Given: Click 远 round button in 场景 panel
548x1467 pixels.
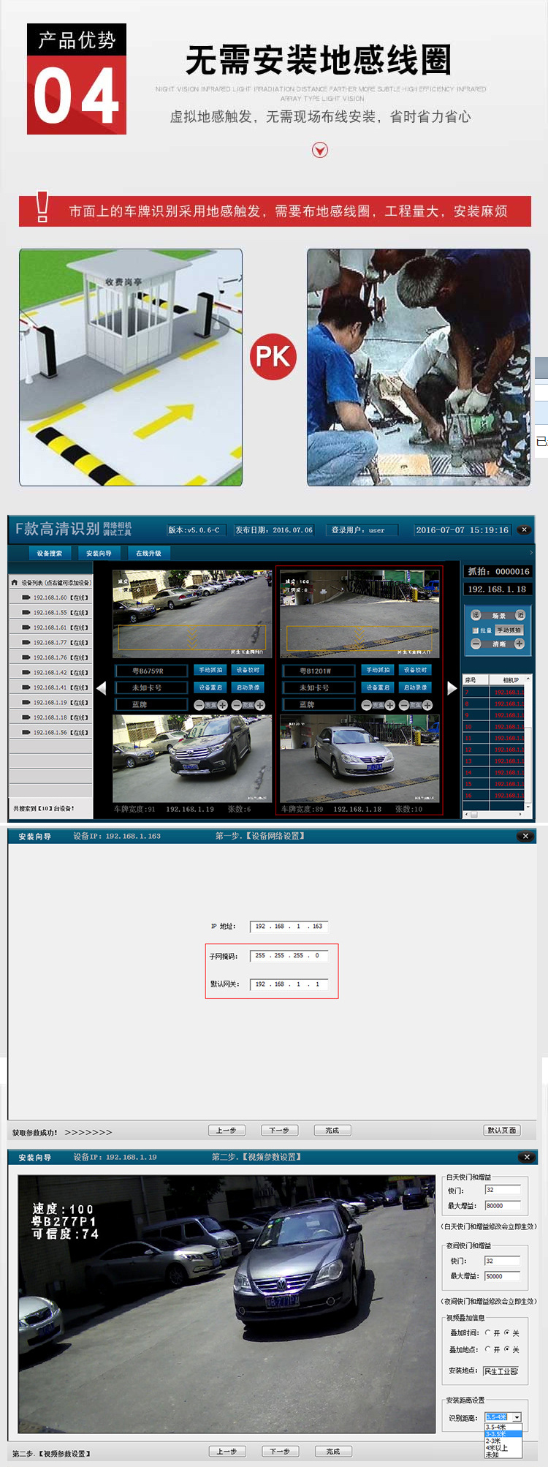Looking at the screenshot, I should point(476,615).
